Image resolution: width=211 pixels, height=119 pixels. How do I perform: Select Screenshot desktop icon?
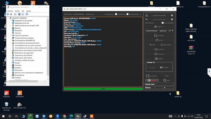click(20, 94)
